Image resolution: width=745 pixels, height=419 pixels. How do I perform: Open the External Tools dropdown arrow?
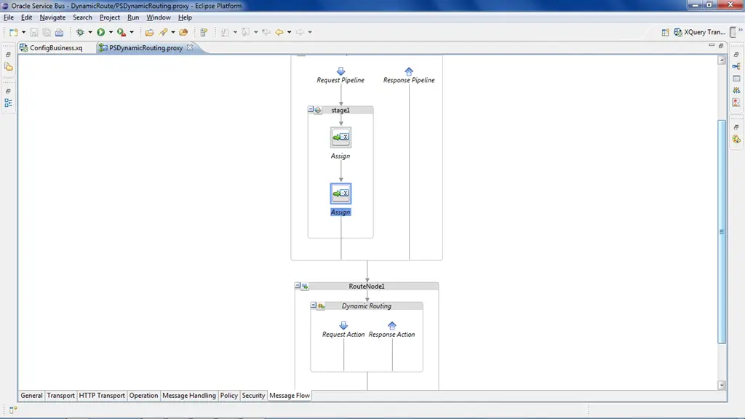(x=132, y=32)
